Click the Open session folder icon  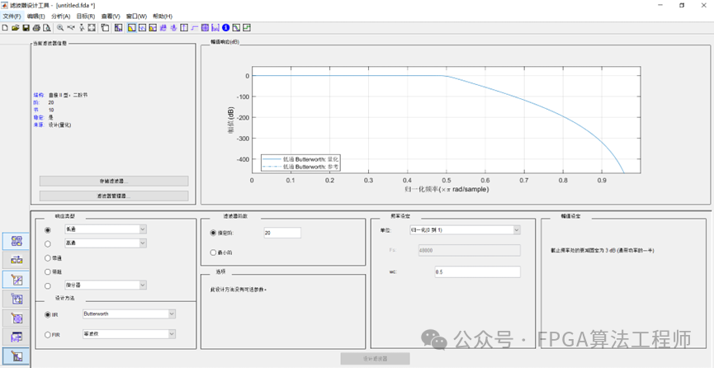[x=15, y=27]
